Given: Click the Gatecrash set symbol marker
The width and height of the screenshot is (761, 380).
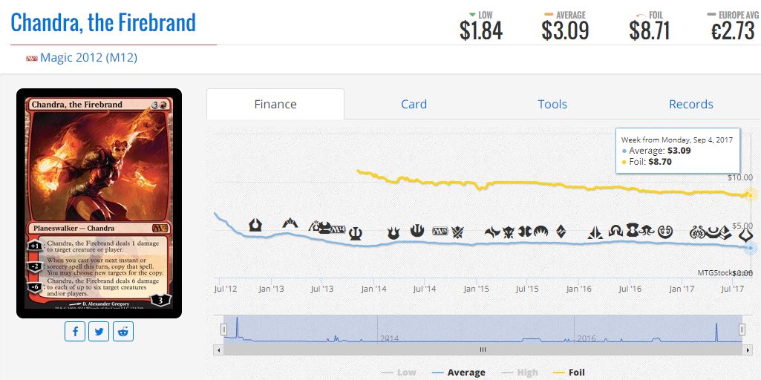Looking at the screenshot, I should pyautogui.click(x=290, y=223).
